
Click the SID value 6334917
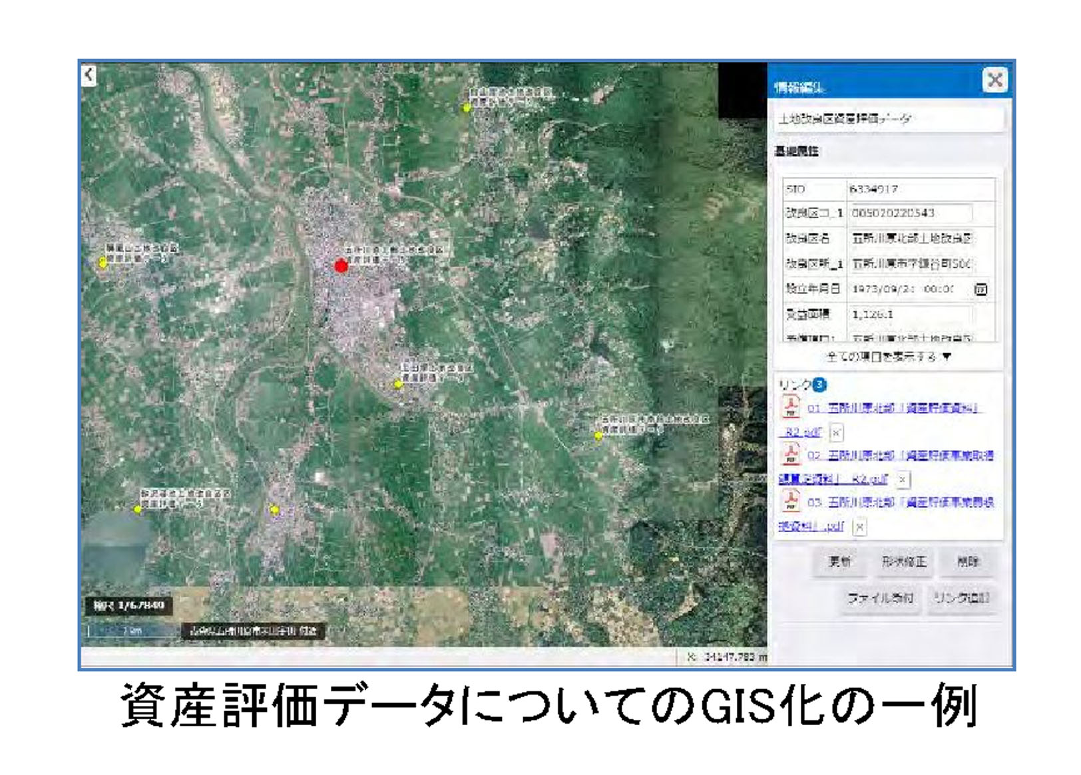[874, 190]
